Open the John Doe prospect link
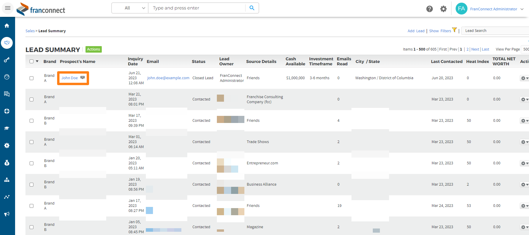The image size is (529, 235). (x=70, y=78)
